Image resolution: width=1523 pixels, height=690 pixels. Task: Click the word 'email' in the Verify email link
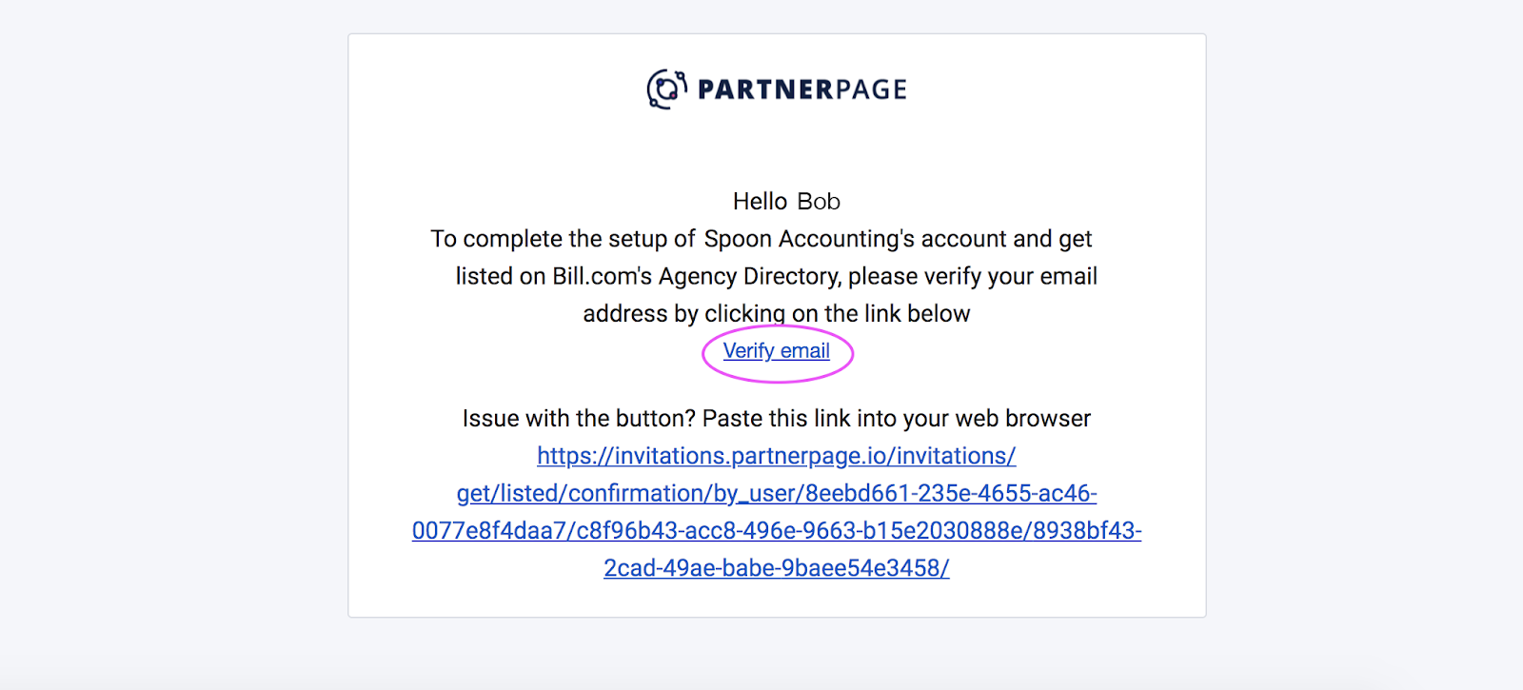point(805,351)
